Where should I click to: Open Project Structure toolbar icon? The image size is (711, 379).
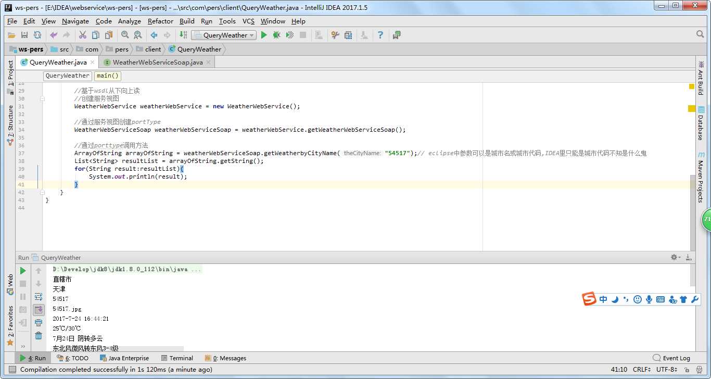[x=348, y=35]
